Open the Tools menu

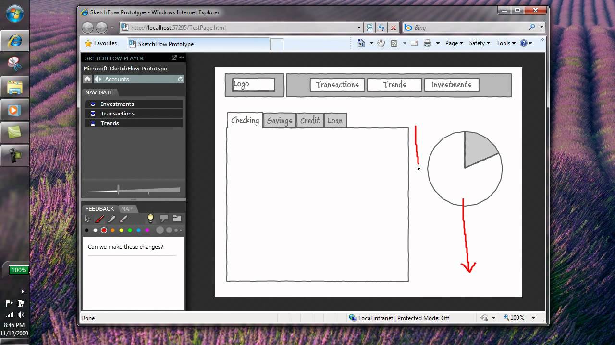(506, 43)
